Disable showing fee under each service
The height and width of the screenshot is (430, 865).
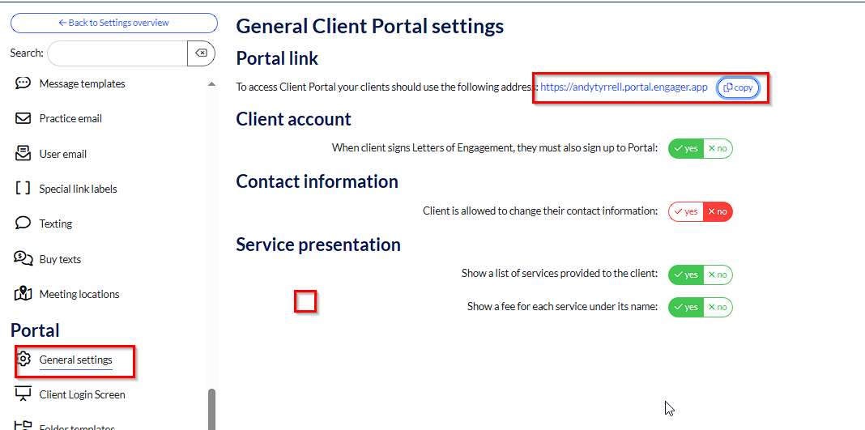[x=718, y=308]
